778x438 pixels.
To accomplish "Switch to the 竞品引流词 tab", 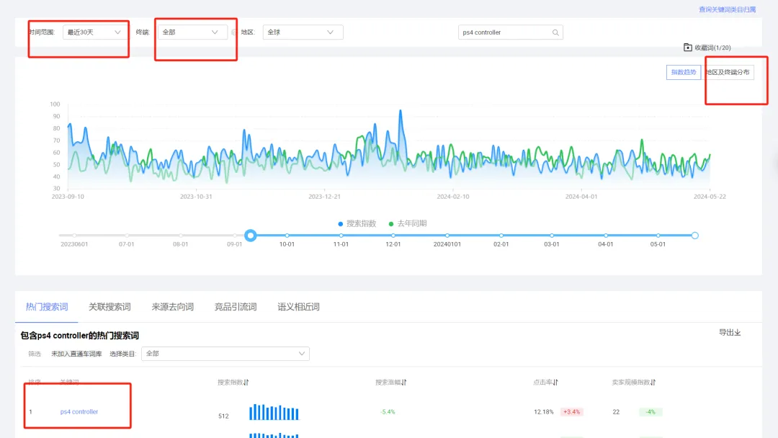I will click(236, 307).
